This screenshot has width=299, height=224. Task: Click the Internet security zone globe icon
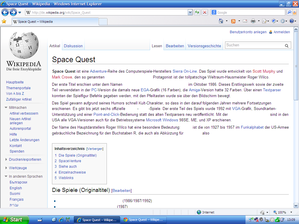(x=199, y=212)
